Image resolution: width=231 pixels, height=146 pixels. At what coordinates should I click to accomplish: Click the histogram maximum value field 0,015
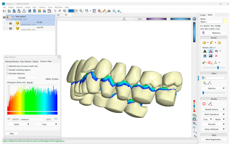tap(49, 119)
